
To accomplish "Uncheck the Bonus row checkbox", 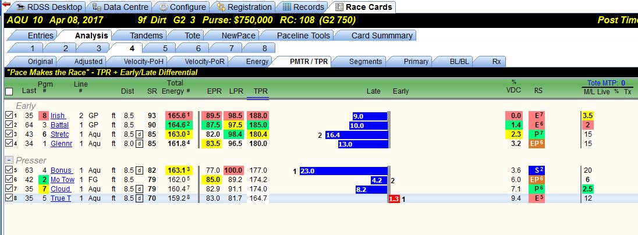I will (x=9, y=170).
